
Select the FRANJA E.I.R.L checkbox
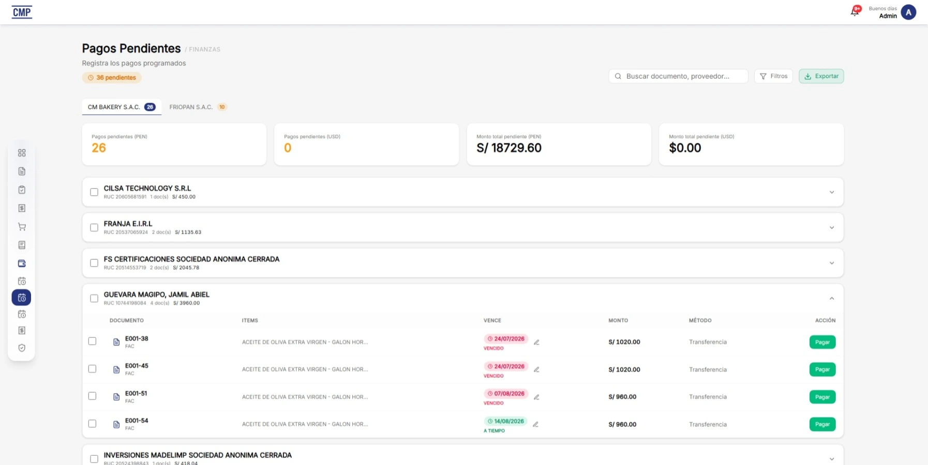[94, 227]
